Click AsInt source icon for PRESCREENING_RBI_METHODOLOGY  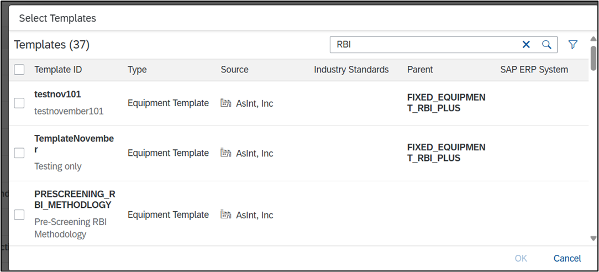tap(225, 215)
